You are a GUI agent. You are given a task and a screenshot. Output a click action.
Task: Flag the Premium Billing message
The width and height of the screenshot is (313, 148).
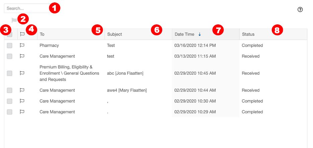[22, 73]
